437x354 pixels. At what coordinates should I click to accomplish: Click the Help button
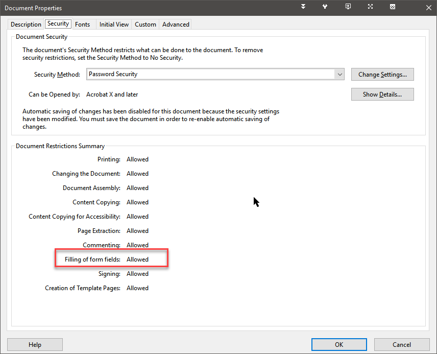tap(35, 345)
